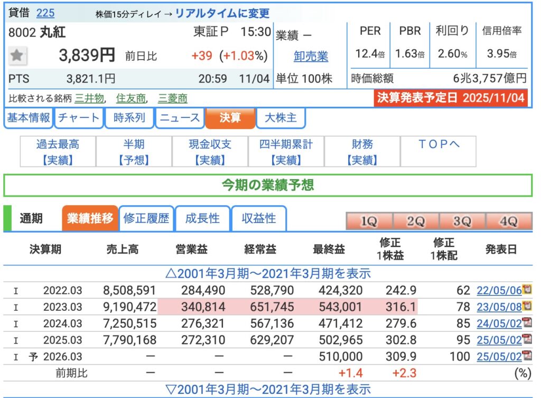Expand the upper 2001年3月期〜2021年3月期 history
The height and width of the screenshot is (398, 541).
point(268,273)
